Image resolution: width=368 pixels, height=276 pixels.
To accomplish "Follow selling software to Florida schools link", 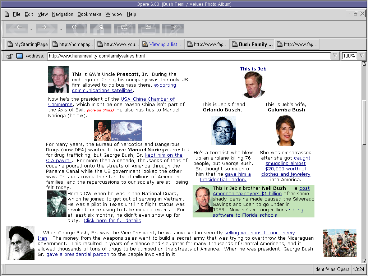I will (258, 212).
